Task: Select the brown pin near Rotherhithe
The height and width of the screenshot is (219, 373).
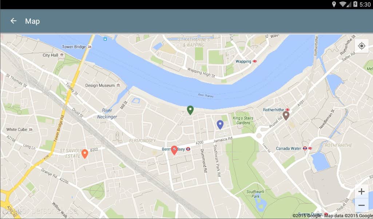Action: [286, 116]
